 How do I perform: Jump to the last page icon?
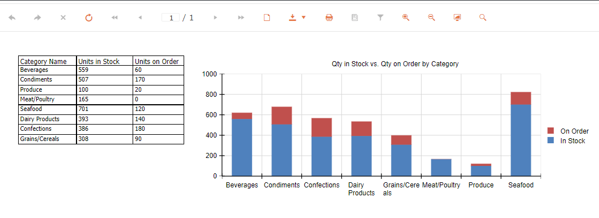click(x=241, y=18)
